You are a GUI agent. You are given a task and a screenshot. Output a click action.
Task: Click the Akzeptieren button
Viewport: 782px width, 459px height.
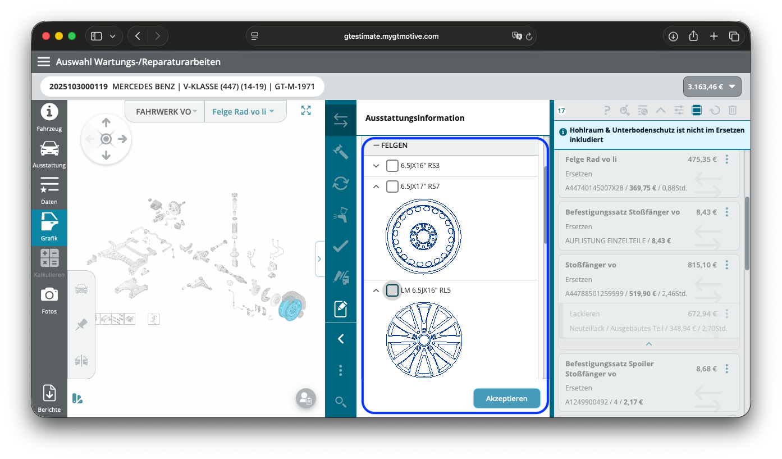(507, 398)
